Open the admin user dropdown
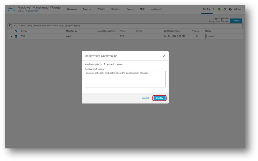The image size is (258, 161). 238,9
